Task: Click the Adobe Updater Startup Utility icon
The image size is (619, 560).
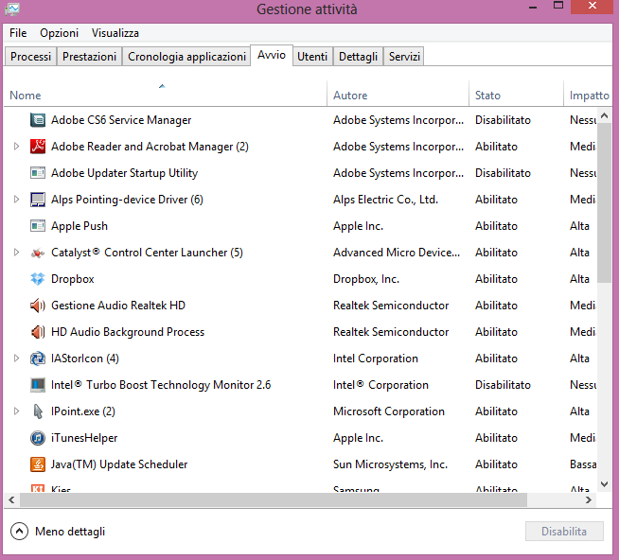Action: coord(38,173)
